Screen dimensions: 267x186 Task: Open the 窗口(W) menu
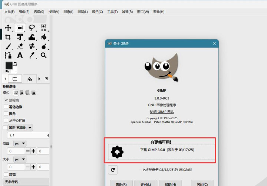point(143,12)
